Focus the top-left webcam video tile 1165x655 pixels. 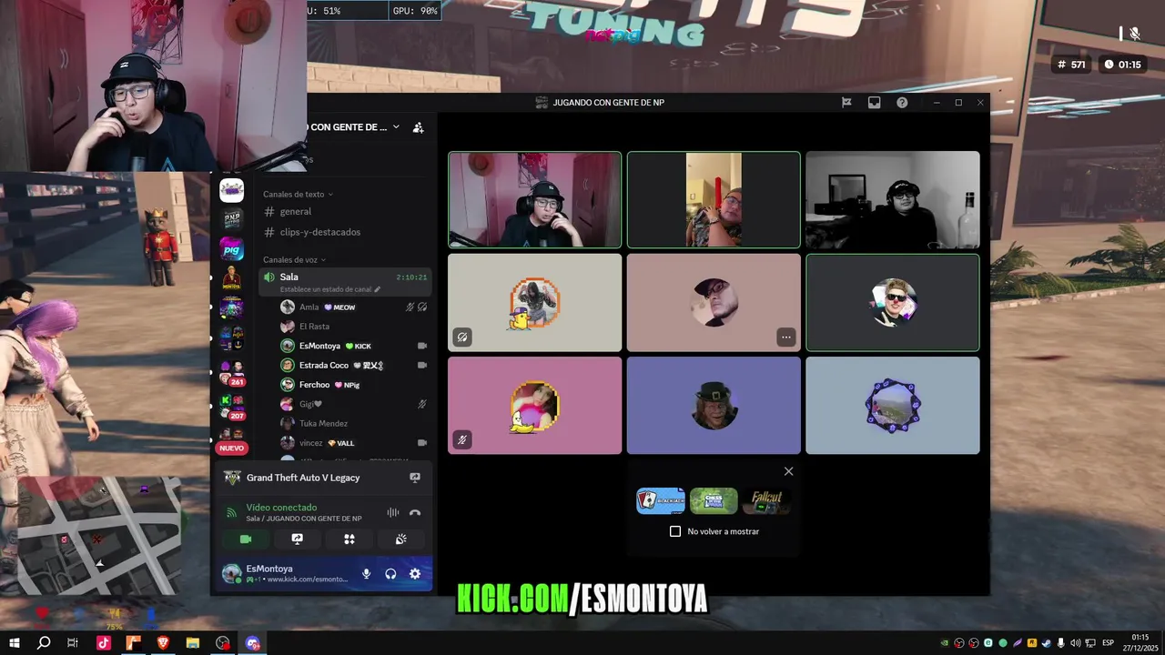(x=535, y=199)
